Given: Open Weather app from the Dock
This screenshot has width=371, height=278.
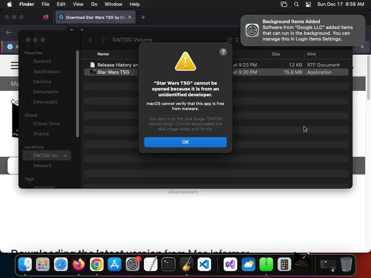Looking at the screenshot, I should 249,264.
